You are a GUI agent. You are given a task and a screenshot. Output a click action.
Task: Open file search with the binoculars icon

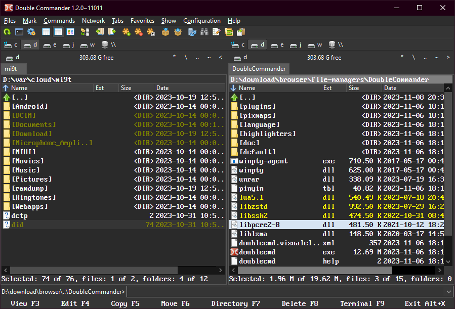(204, 32)
